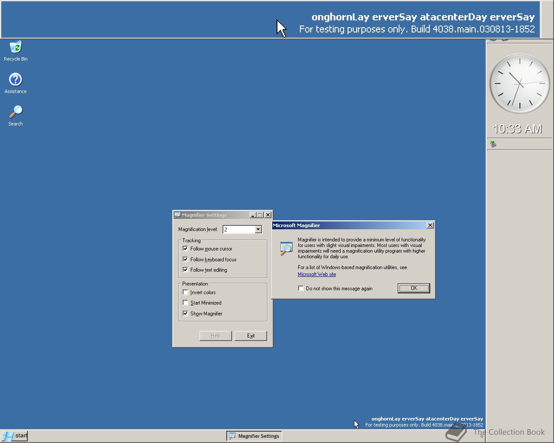Close the Magnifier Settings window
The image size is (554, 443).
(268, 215)
